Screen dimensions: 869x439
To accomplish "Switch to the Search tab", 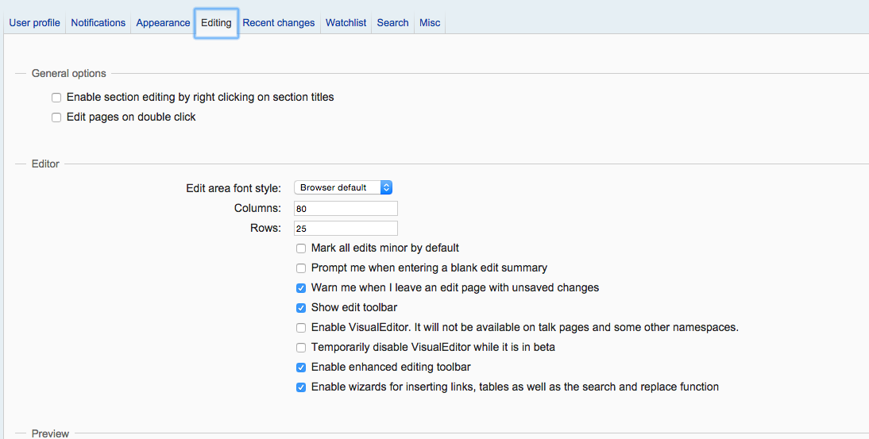I will [392, 23].
